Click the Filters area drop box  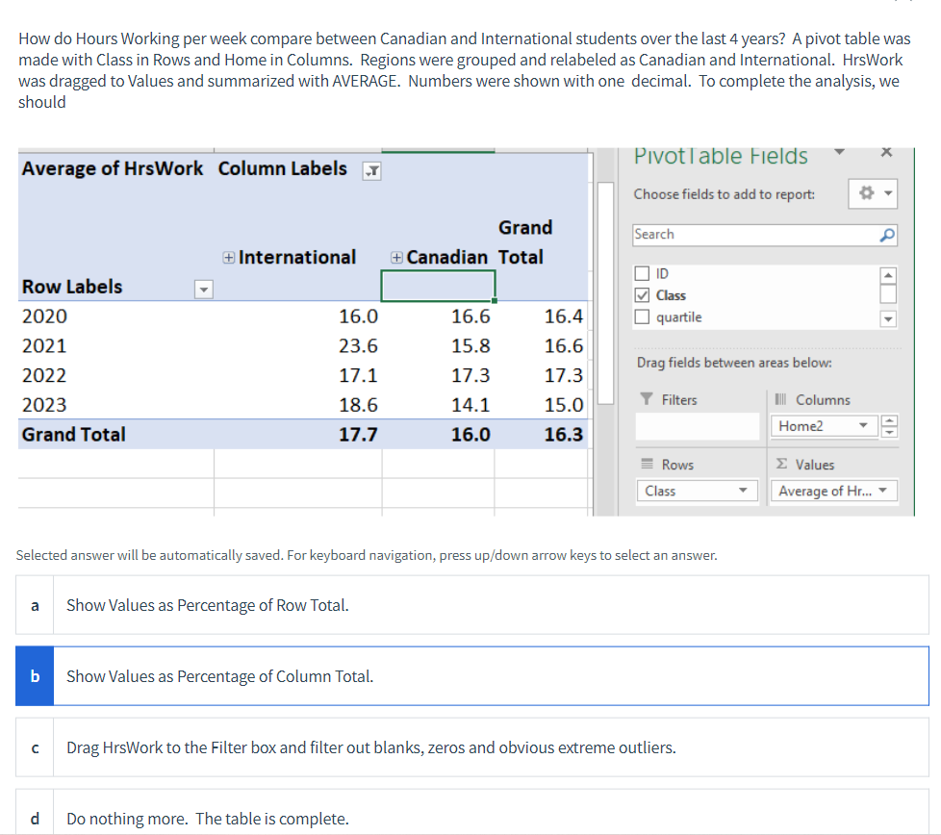pos(698,426)
